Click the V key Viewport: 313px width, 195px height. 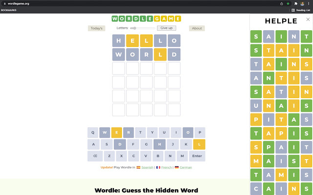[146, 156]
